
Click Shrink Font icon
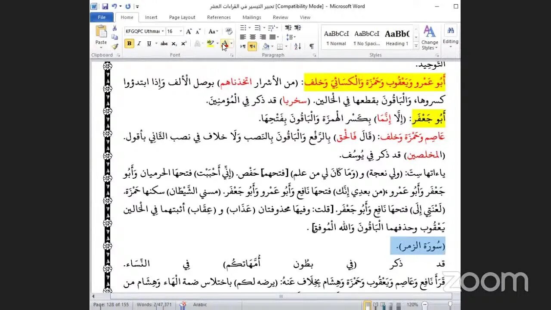point(198,31)
